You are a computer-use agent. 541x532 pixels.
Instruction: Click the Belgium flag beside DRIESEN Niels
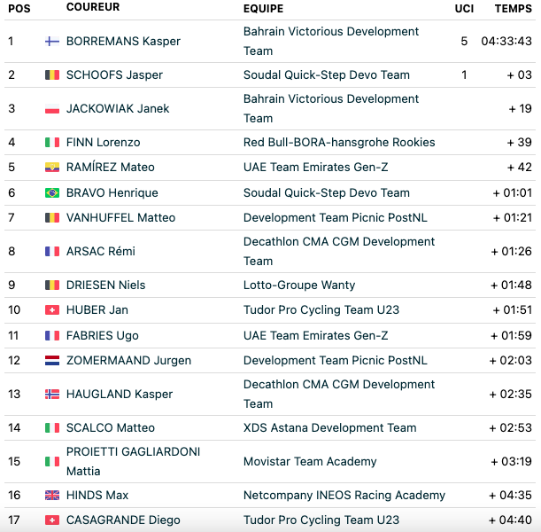(52, 285)
